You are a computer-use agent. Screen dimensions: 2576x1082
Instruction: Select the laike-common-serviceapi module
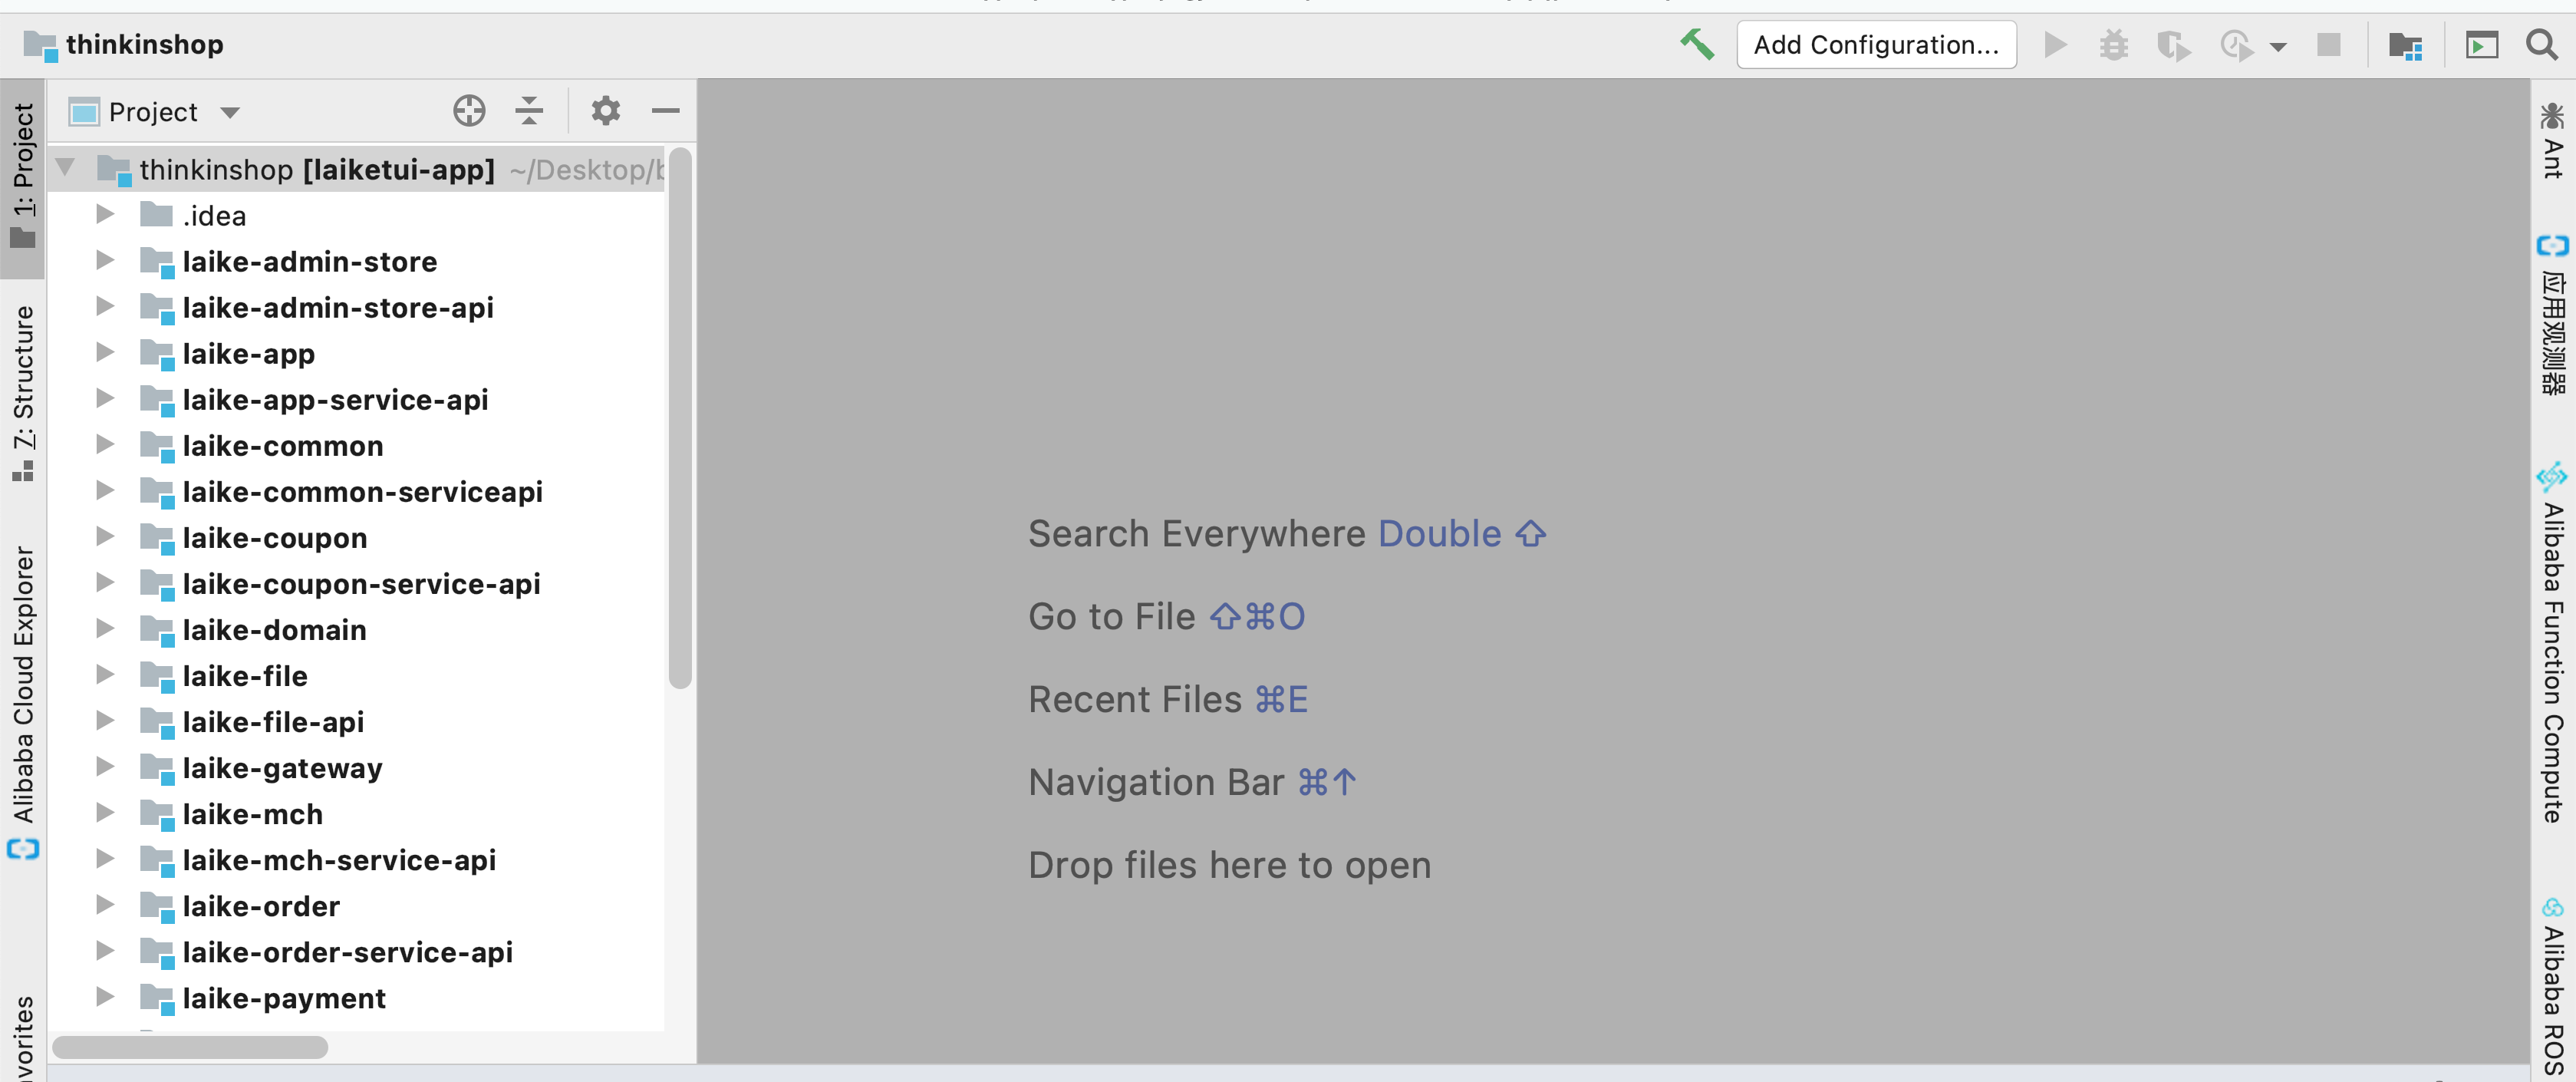362,492
